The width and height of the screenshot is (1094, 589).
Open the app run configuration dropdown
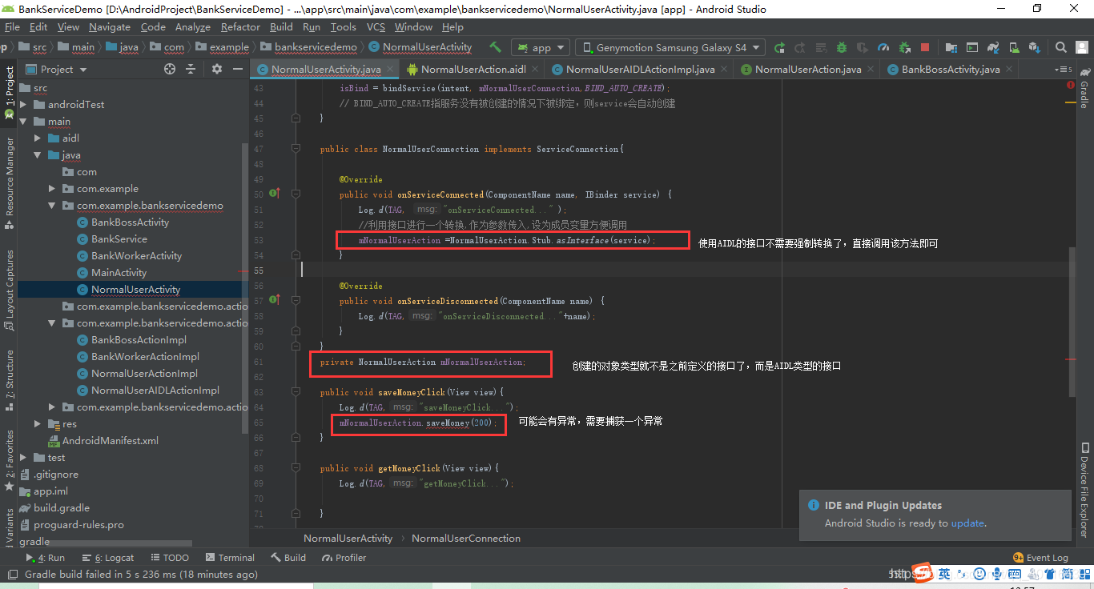pyautogui.click(x=541, y=47)
